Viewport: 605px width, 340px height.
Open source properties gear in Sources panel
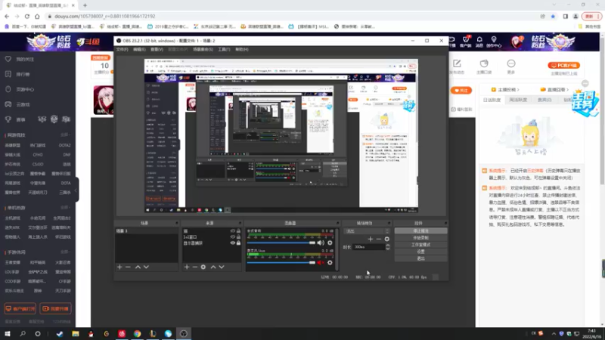[x=203, y=267]
